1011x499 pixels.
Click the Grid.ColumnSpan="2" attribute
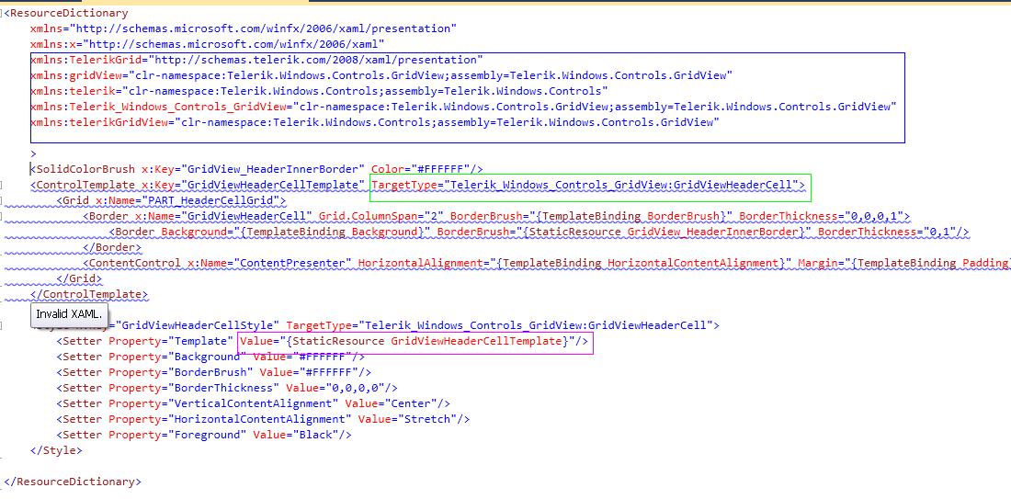click(x=381, y=216)
